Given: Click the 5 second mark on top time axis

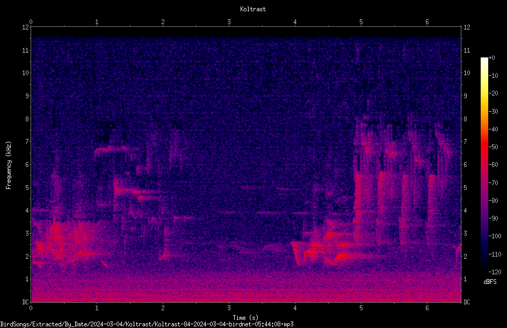Looking at the screenshot, I should point(361,21).
